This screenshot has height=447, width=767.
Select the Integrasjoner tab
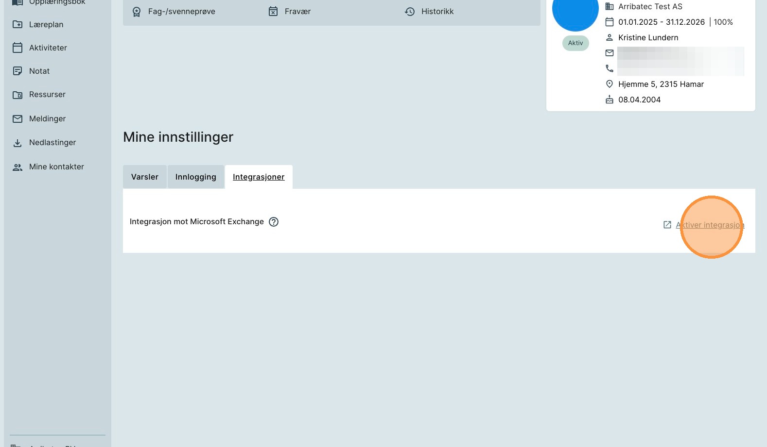point(259,177)
